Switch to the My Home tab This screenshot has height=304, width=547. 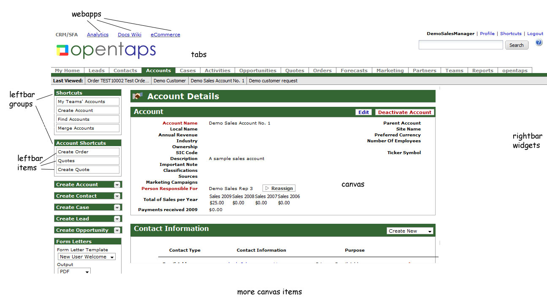click(68, 71)
